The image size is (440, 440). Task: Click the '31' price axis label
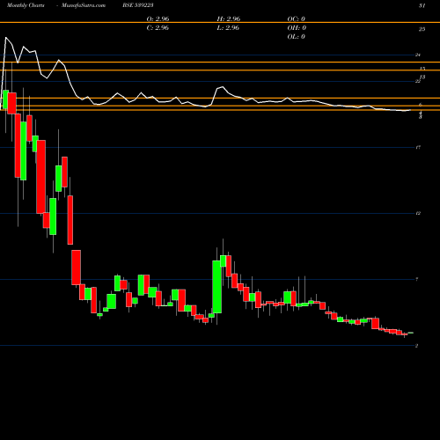[x=422, y=5]
